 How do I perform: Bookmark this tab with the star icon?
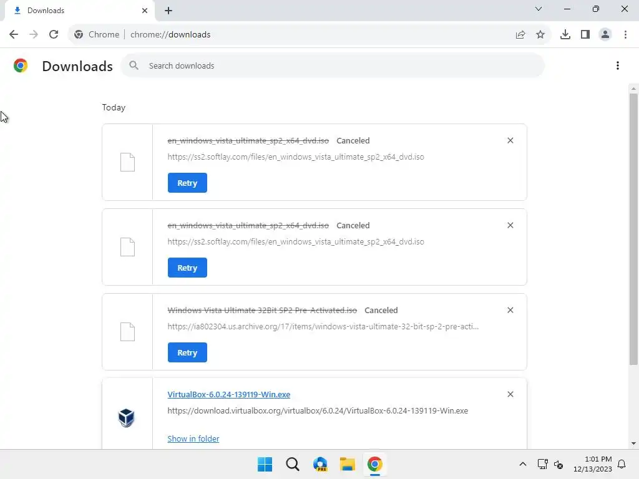(x=540, y=35)
